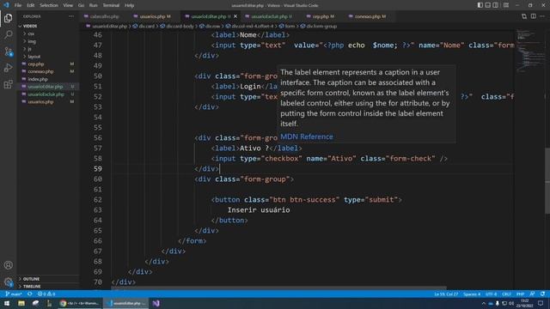Synchronize changes icon in status bar
Viewport: 550px width, 309px height.
(x=29, y=294)
